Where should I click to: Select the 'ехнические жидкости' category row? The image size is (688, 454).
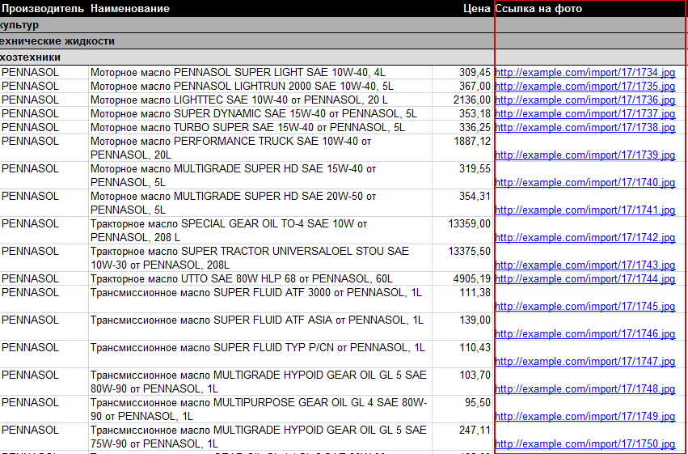(57, 40)
